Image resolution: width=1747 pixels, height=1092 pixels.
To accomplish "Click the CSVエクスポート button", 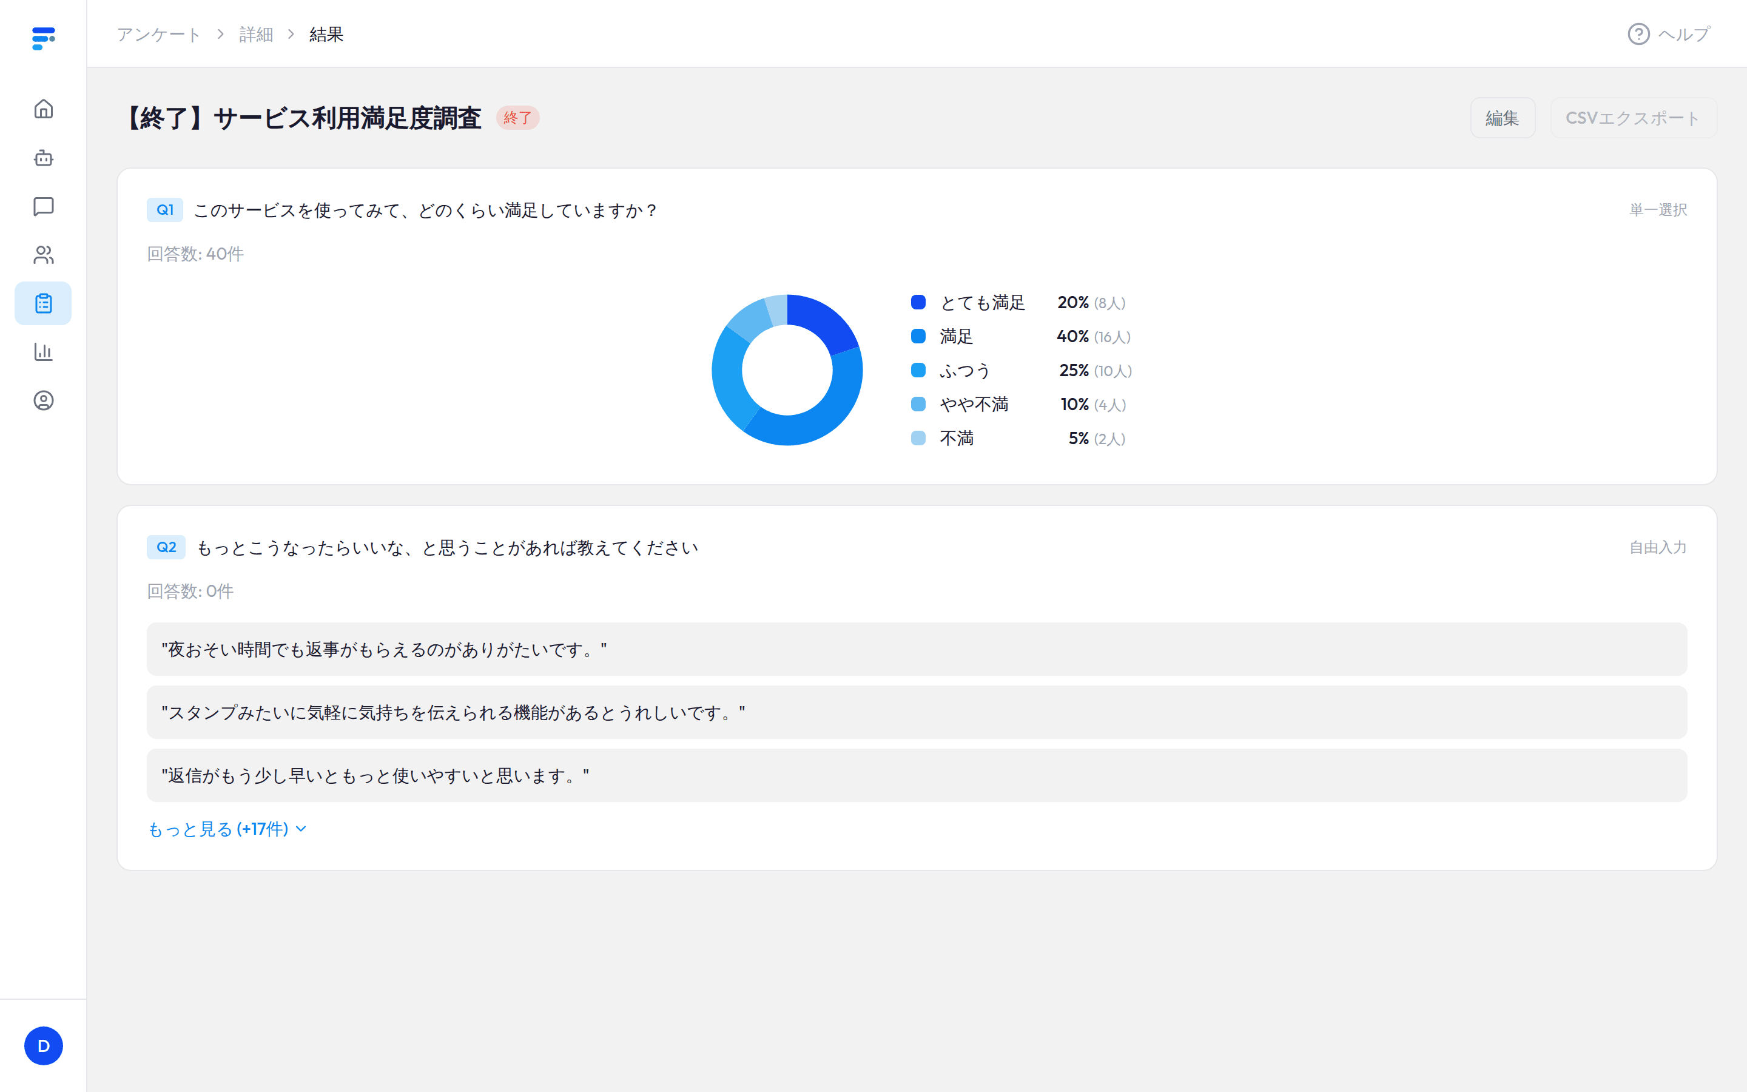I will point(1633,118).
